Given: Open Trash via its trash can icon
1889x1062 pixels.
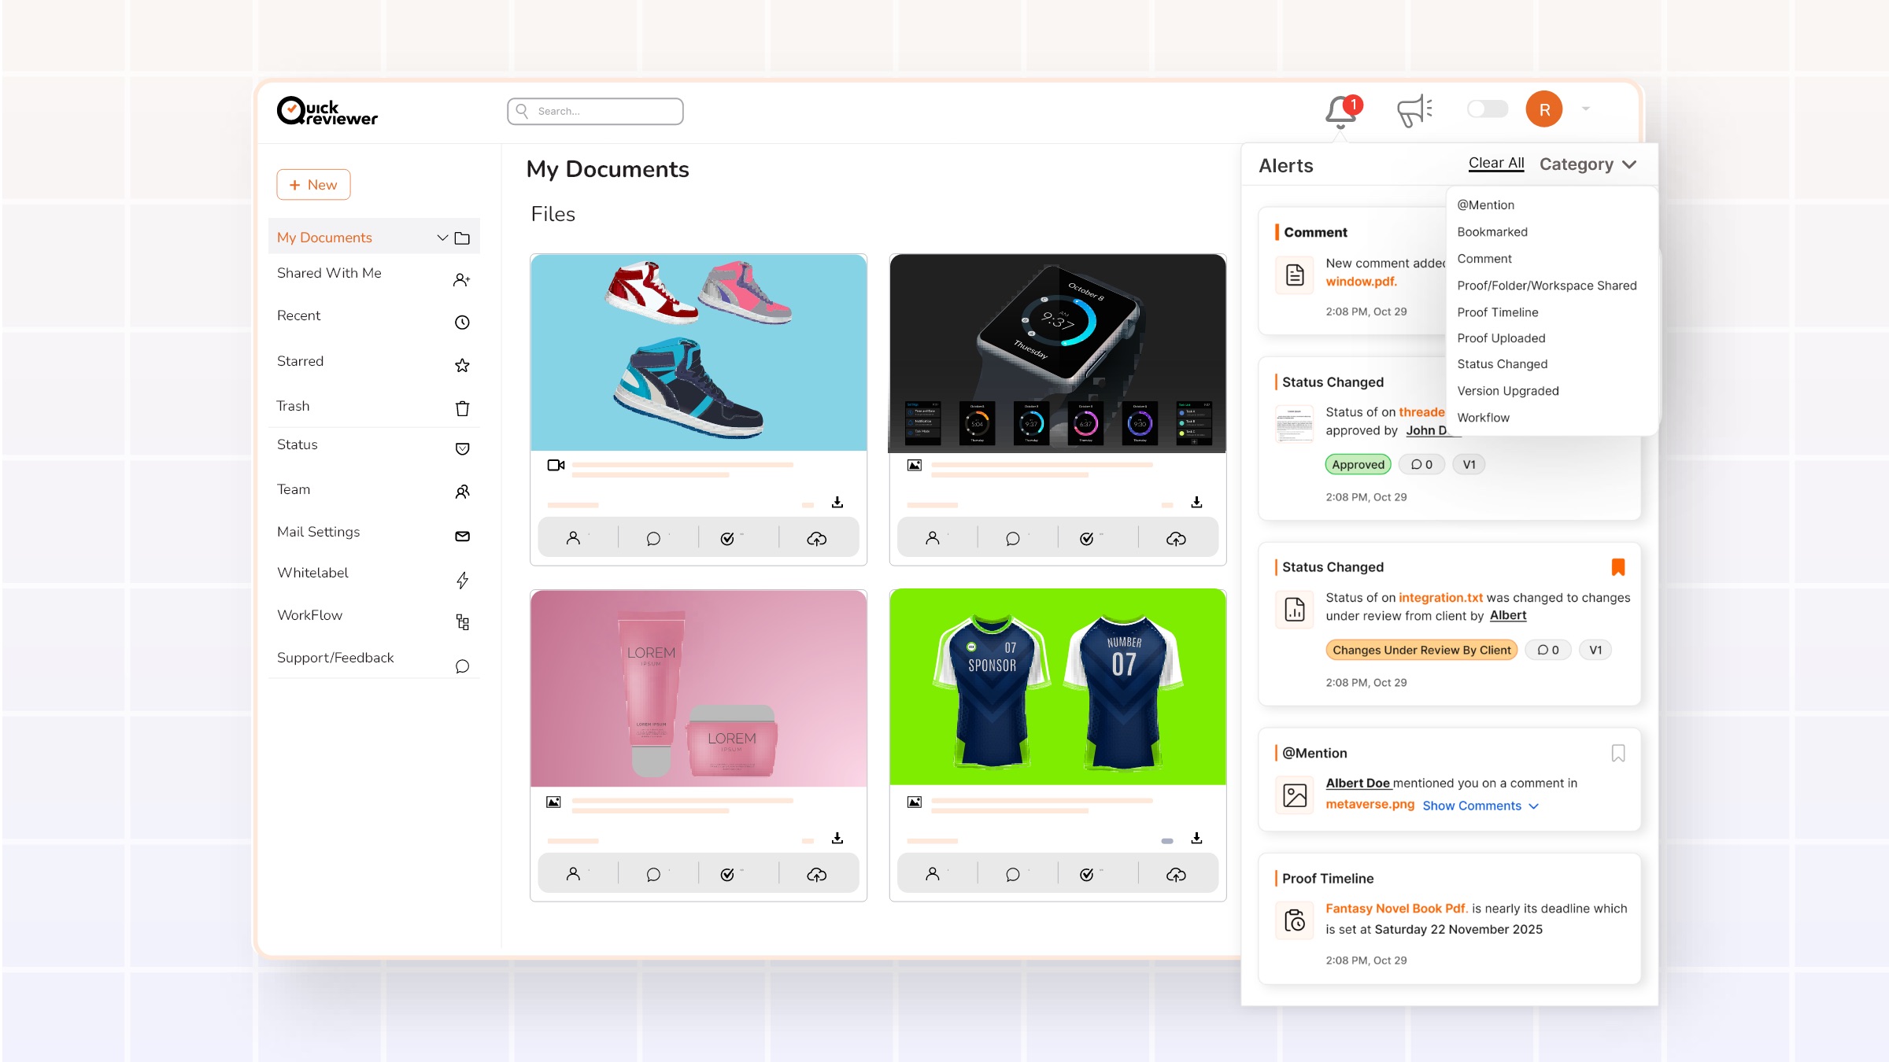Looking at the screenshot, I should pyautogui.click(x=463, y=409).
